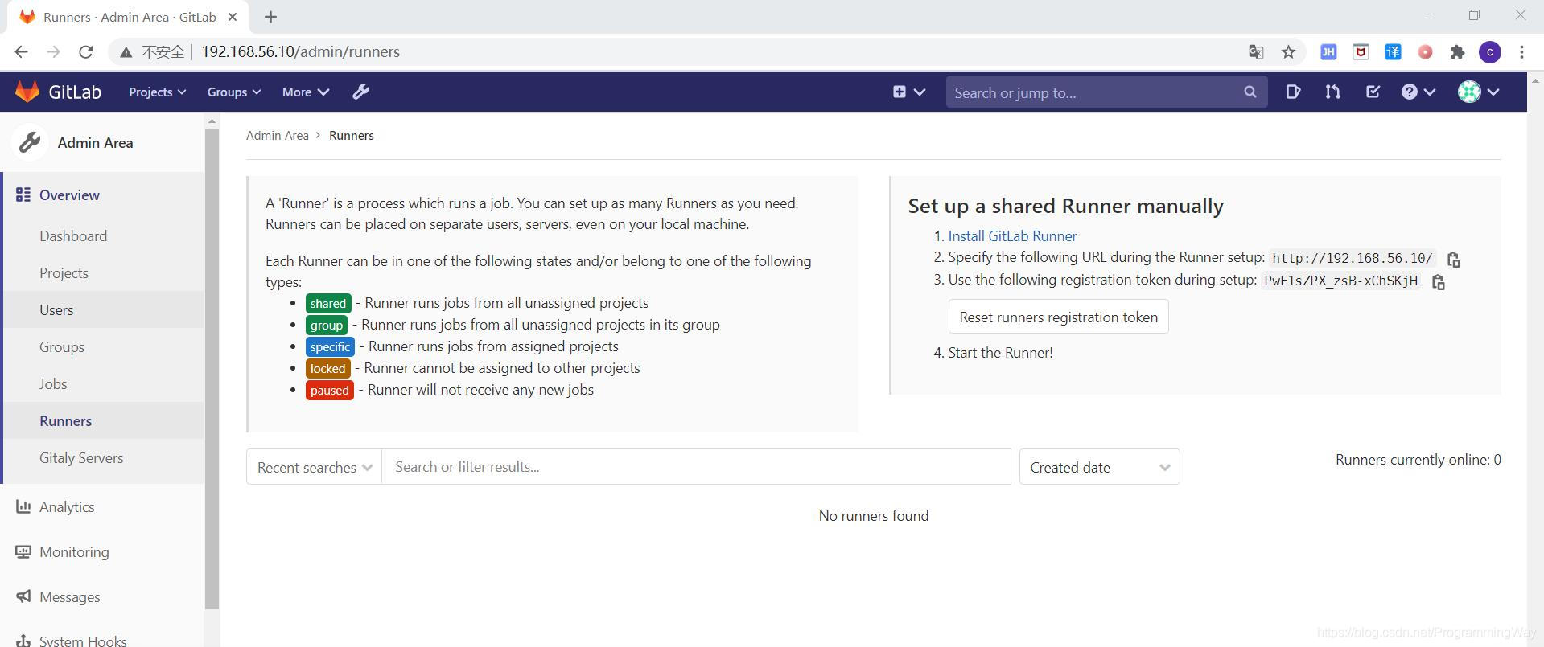Click the magnifier icon in the search box
Viewport: 1544px width, 647px height.
[1250, 92]
